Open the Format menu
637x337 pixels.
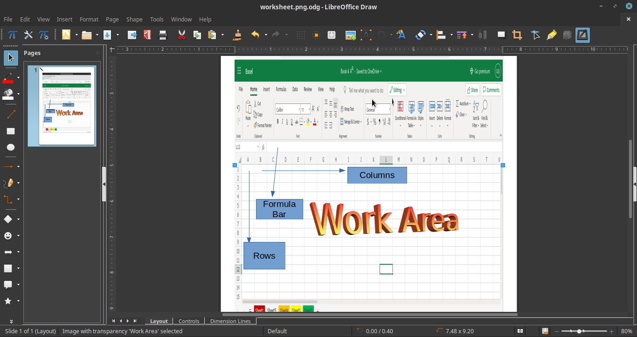[89, 19]
